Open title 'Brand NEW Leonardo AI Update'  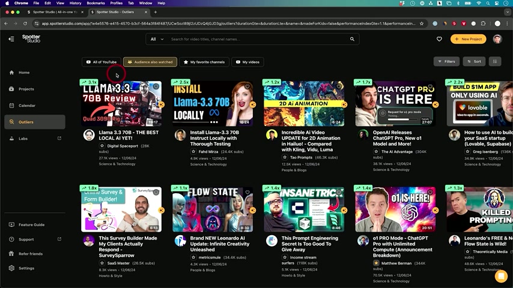click(219, 244)
